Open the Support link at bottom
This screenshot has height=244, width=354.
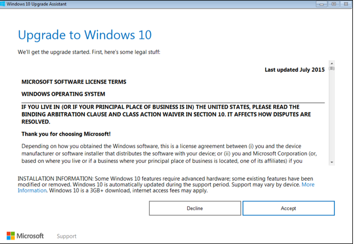point(66,236)
